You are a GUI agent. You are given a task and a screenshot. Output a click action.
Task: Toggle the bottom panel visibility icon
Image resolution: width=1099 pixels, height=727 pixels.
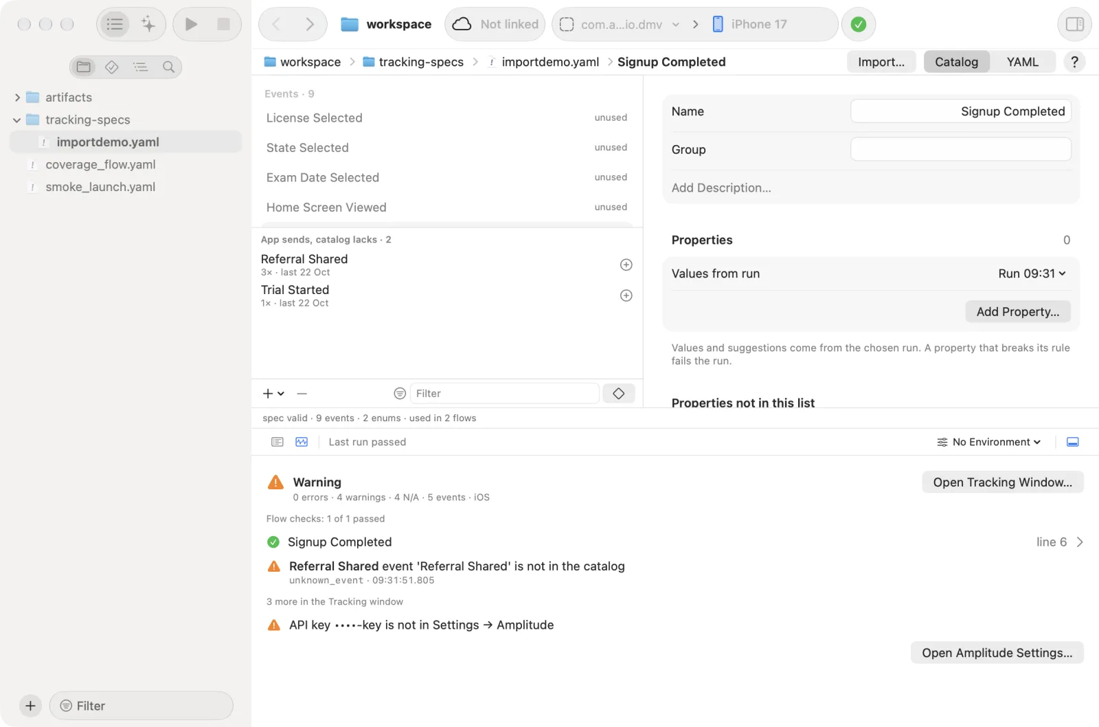1073,442
